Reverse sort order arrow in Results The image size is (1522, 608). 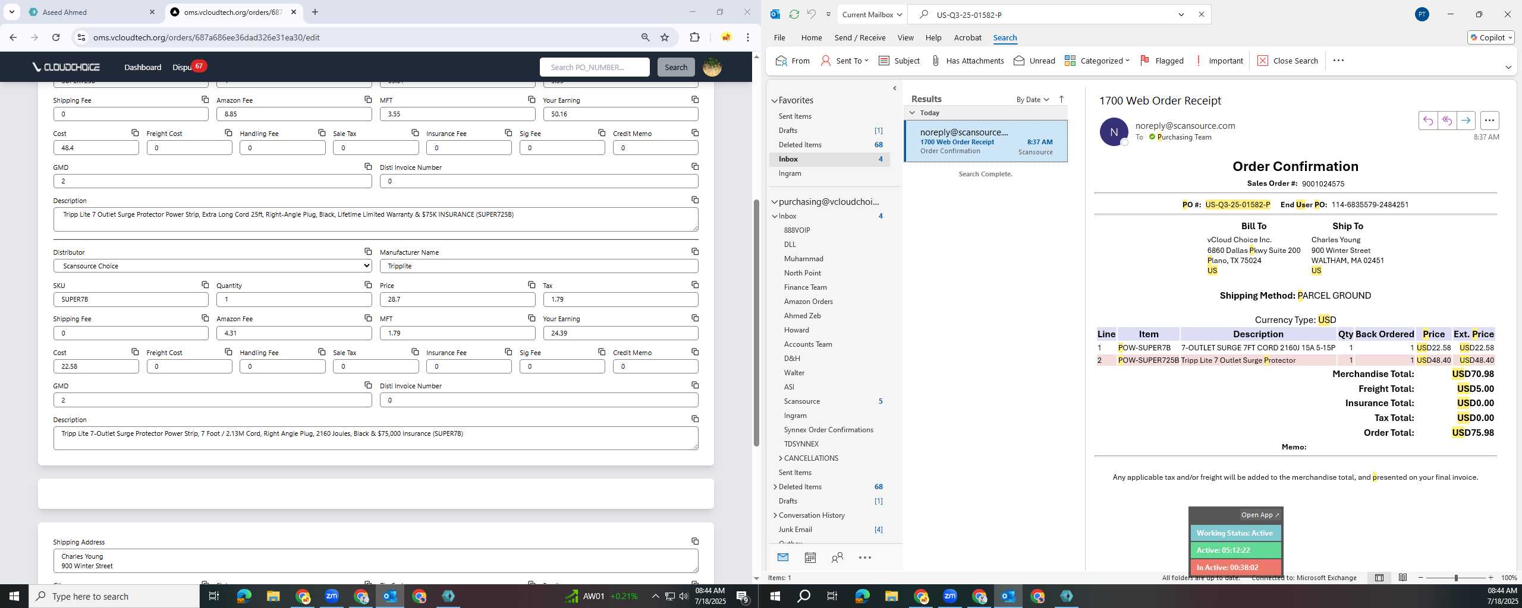click(x=1061, y=99)
